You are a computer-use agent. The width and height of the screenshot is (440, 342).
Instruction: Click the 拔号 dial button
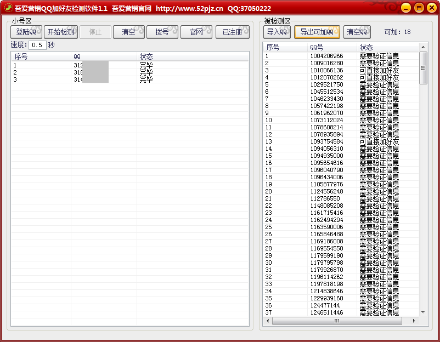(x=162, y=32)
